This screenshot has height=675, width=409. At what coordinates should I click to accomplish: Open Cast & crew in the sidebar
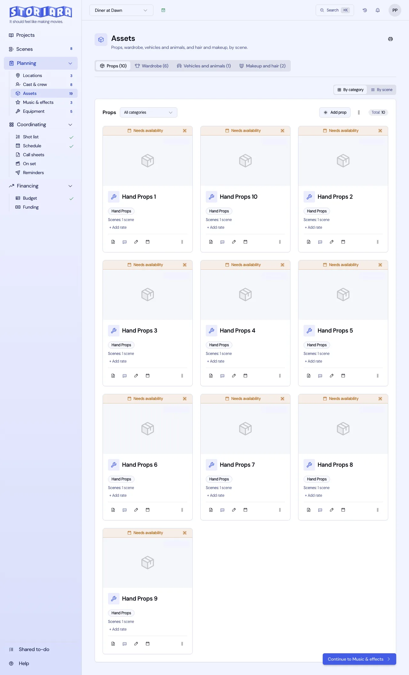point(44,85)
